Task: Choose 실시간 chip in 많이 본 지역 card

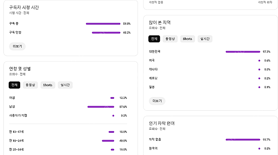Action: coord(205,39)
